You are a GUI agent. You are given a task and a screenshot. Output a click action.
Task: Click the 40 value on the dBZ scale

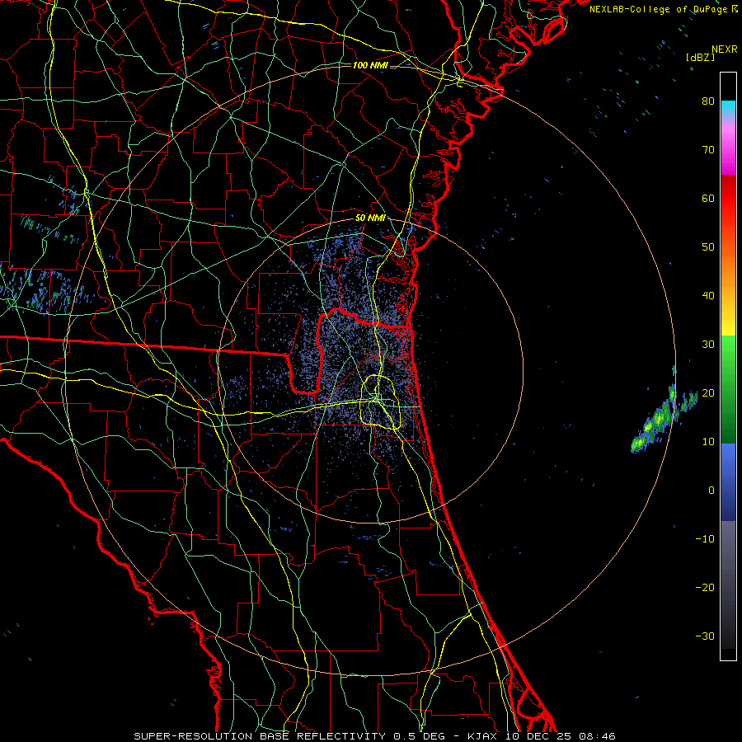pos(708,296)
